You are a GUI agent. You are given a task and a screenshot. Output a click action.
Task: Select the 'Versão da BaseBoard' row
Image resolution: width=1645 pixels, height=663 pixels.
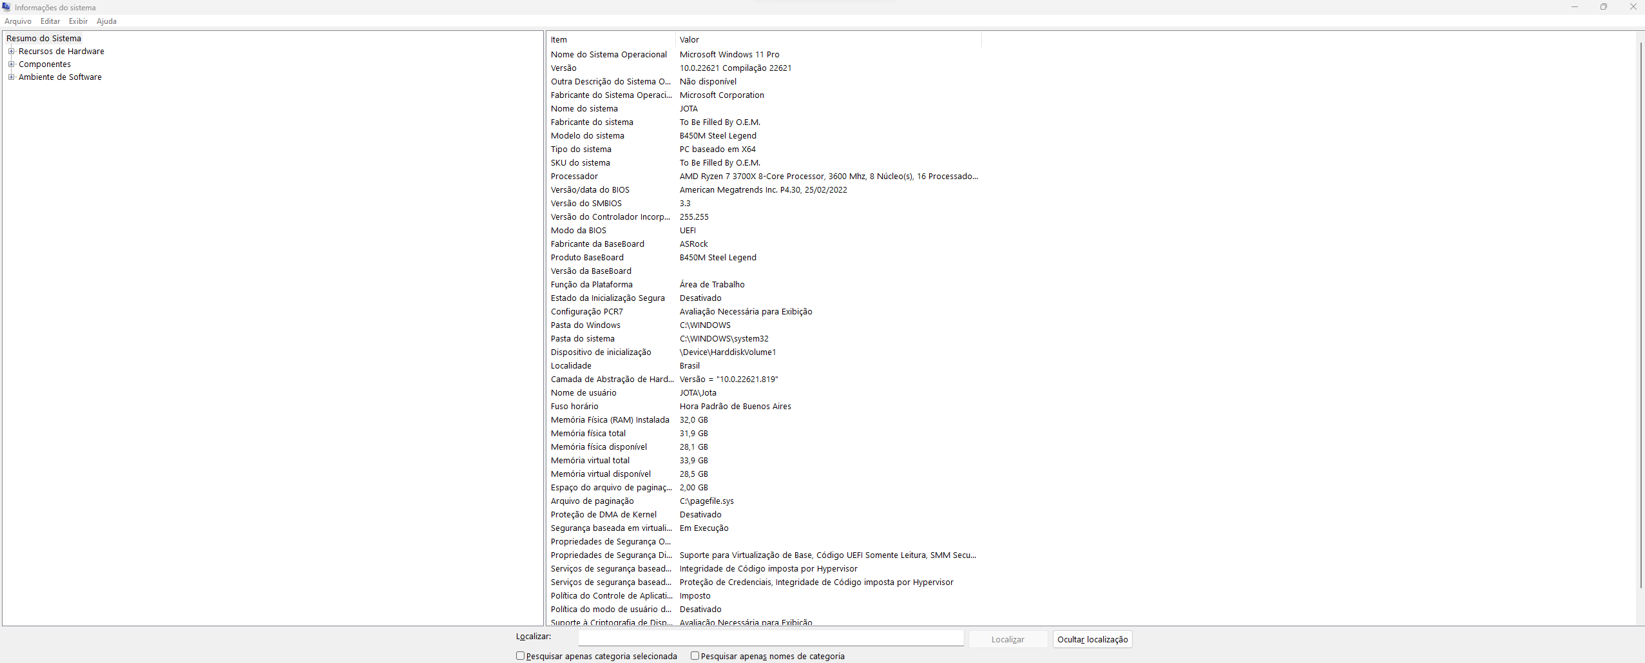(764, 271)
